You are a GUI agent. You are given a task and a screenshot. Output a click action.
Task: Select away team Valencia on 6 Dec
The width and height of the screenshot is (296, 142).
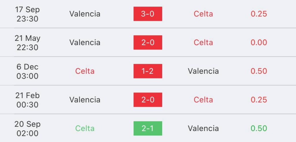tap(203, 71)
